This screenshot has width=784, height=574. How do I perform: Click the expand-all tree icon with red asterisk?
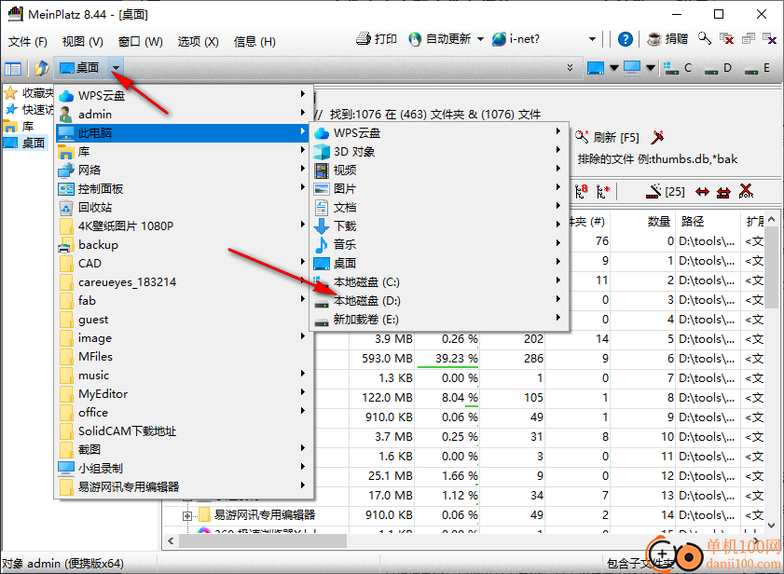coord(603,191)
